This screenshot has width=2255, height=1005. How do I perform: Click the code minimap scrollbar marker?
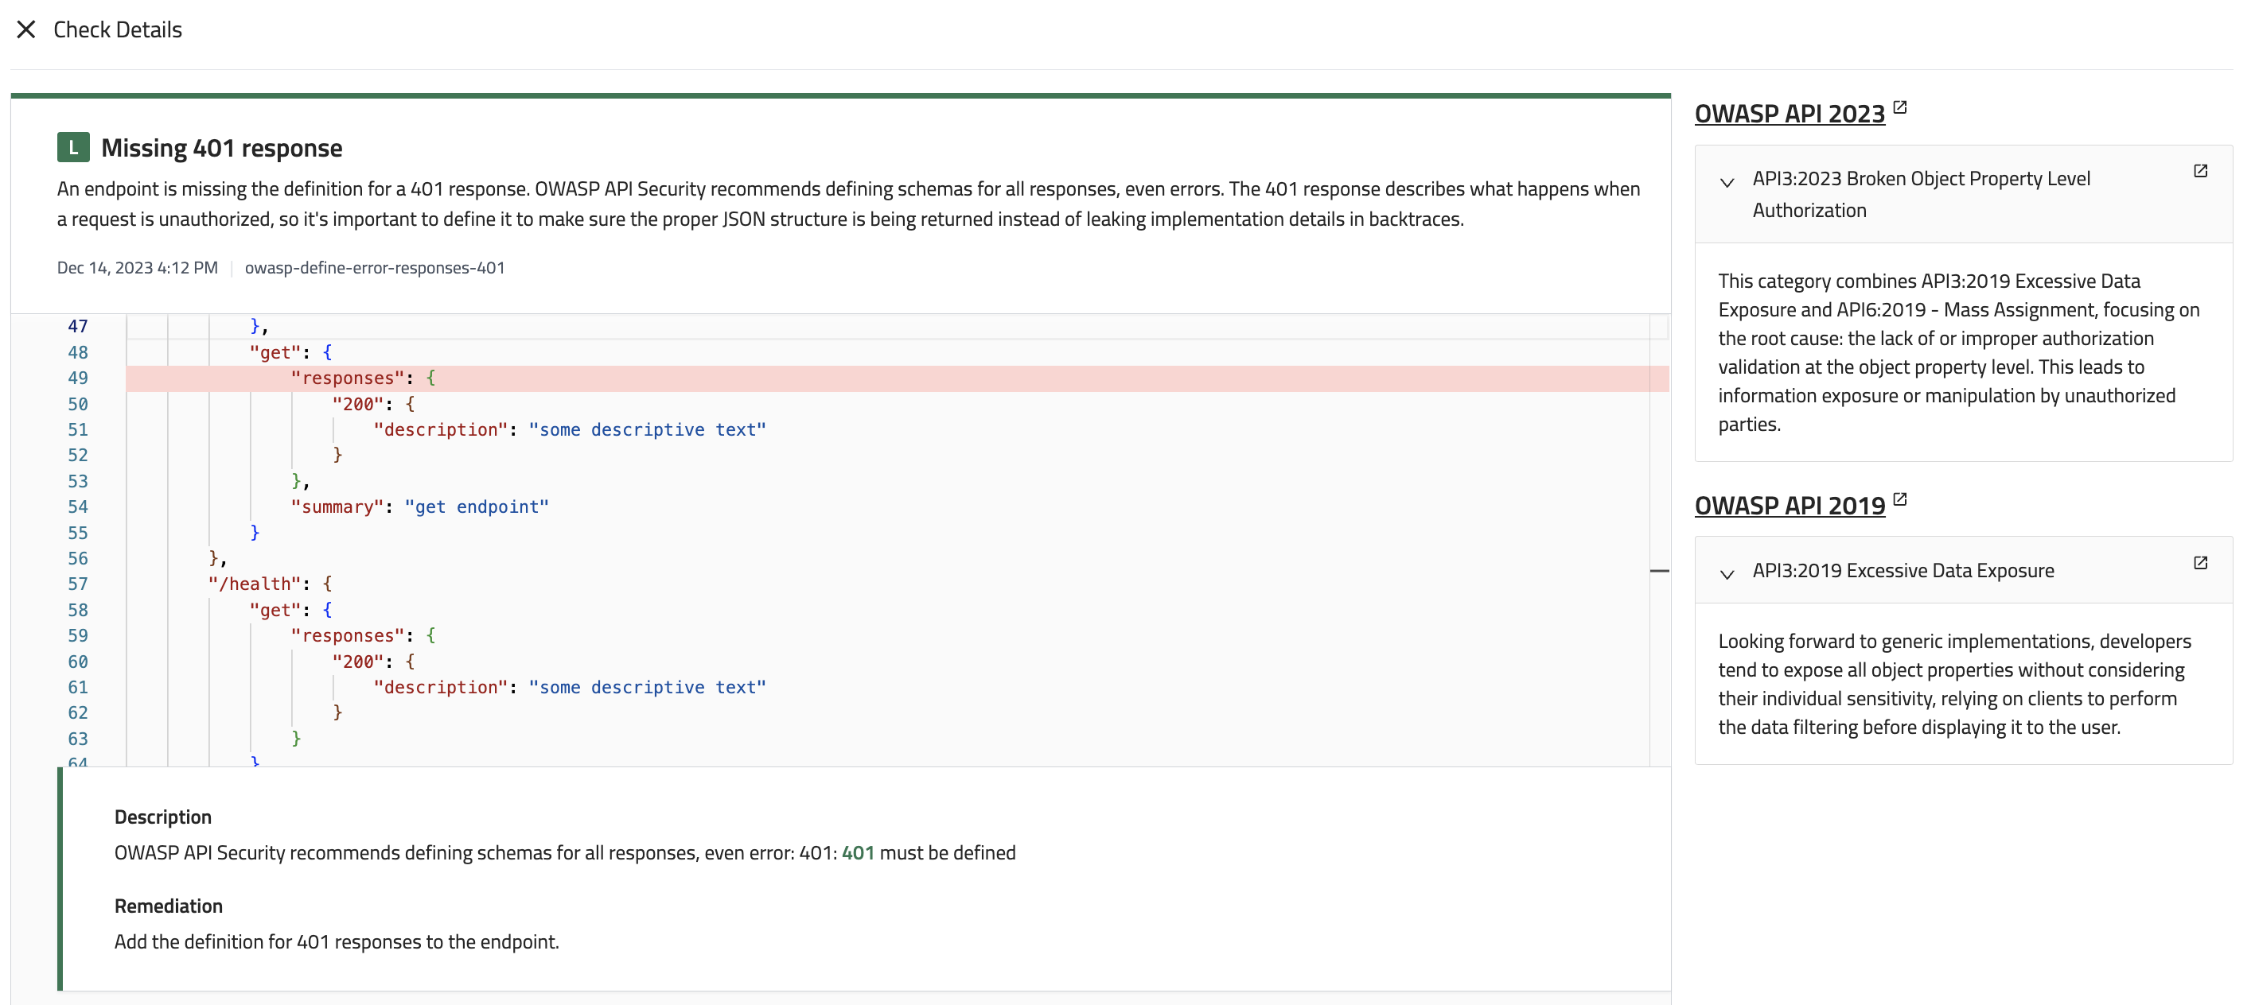pyautogui.click(x=1659, y=571)
